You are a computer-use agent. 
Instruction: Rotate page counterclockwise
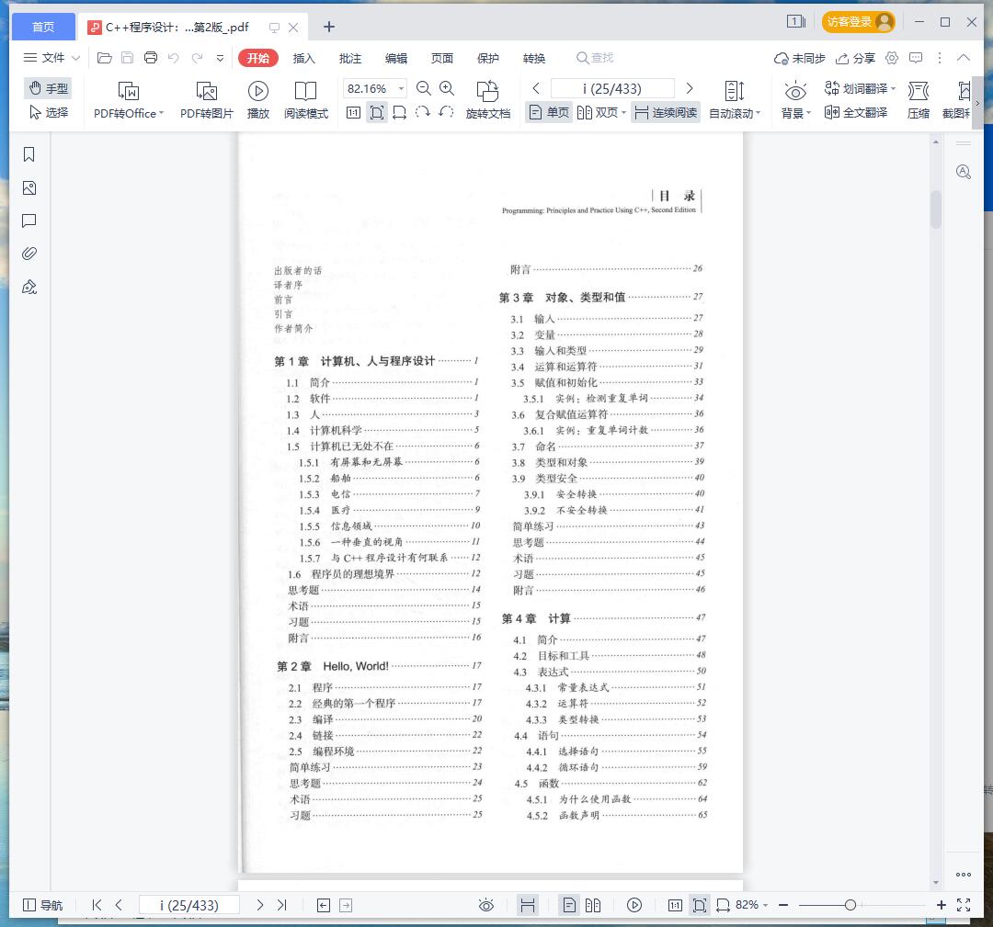pos(446,113)
